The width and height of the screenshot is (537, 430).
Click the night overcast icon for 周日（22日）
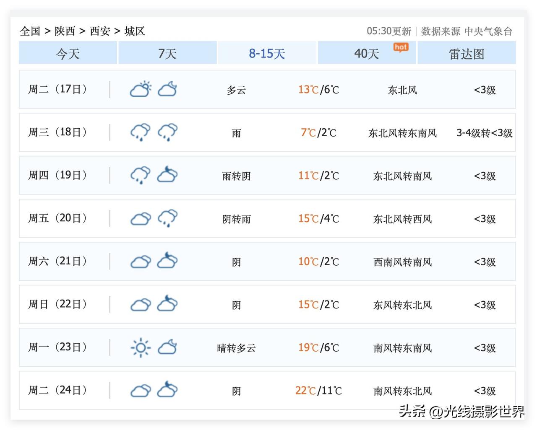pos(167,304)
